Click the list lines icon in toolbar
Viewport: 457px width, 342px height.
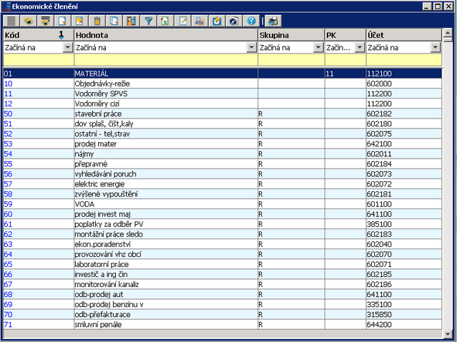pos(11,21)
